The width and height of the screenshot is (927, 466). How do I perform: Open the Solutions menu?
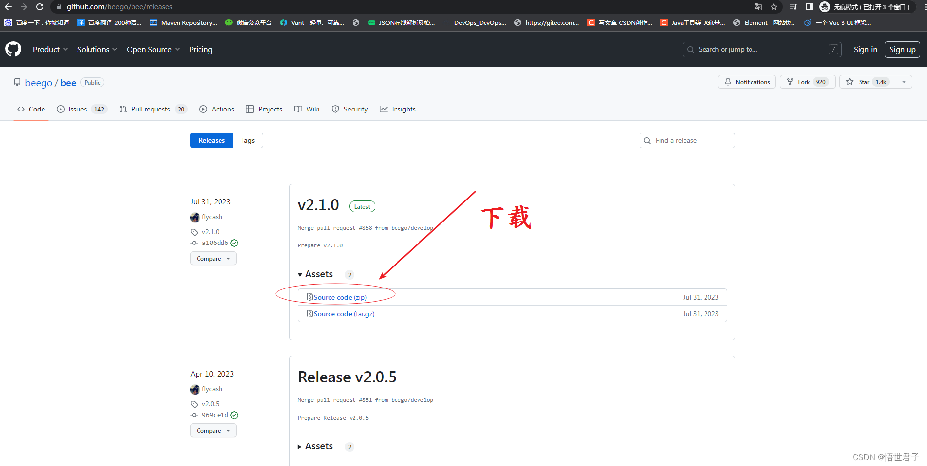point(97,49)
